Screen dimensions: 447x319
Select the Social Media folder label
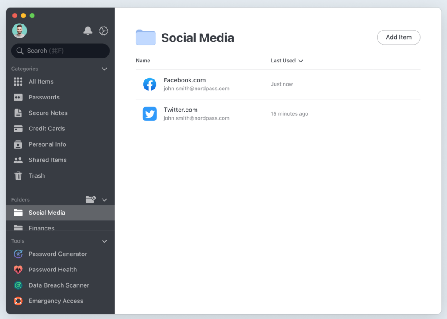(47, 213)
